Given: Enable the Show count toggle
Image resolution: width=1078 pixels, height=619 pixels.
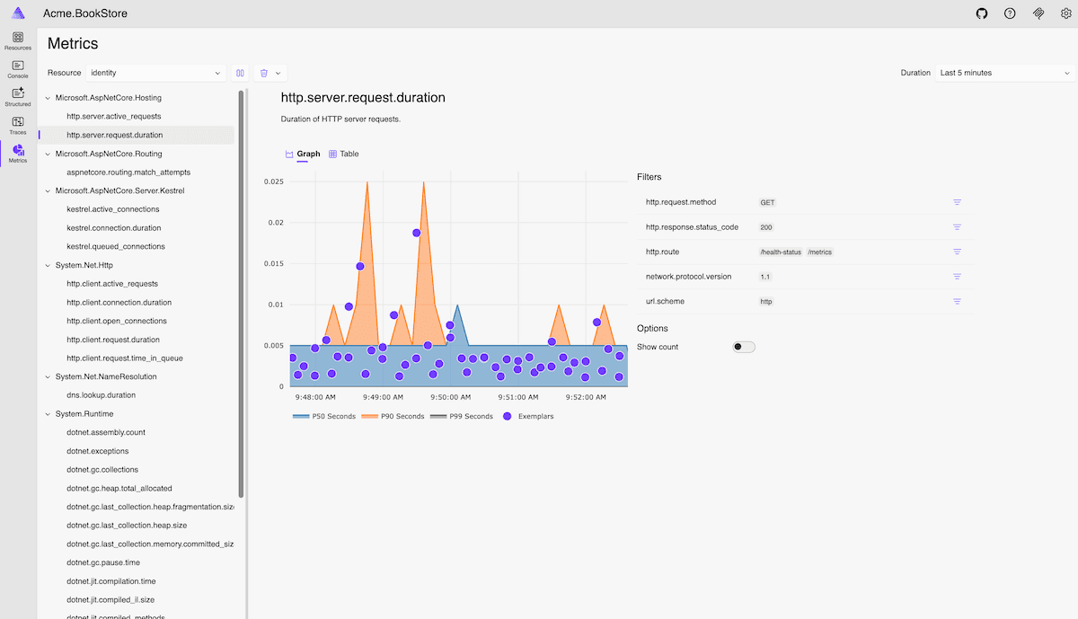Looking at the screenshot, I should pos(743,346).
